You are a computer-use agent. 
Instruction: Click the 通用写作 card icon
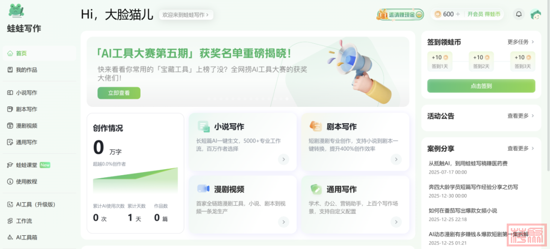(x=316, y=189)
